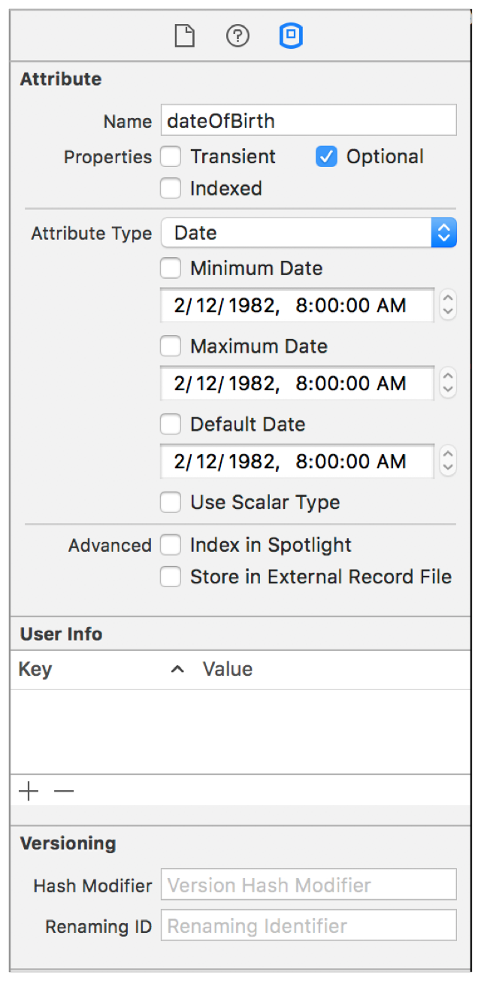Viewport: 481px width, 981px height.
Task: Uncheck the Optional property checkbox
Action: click(326, 156)
